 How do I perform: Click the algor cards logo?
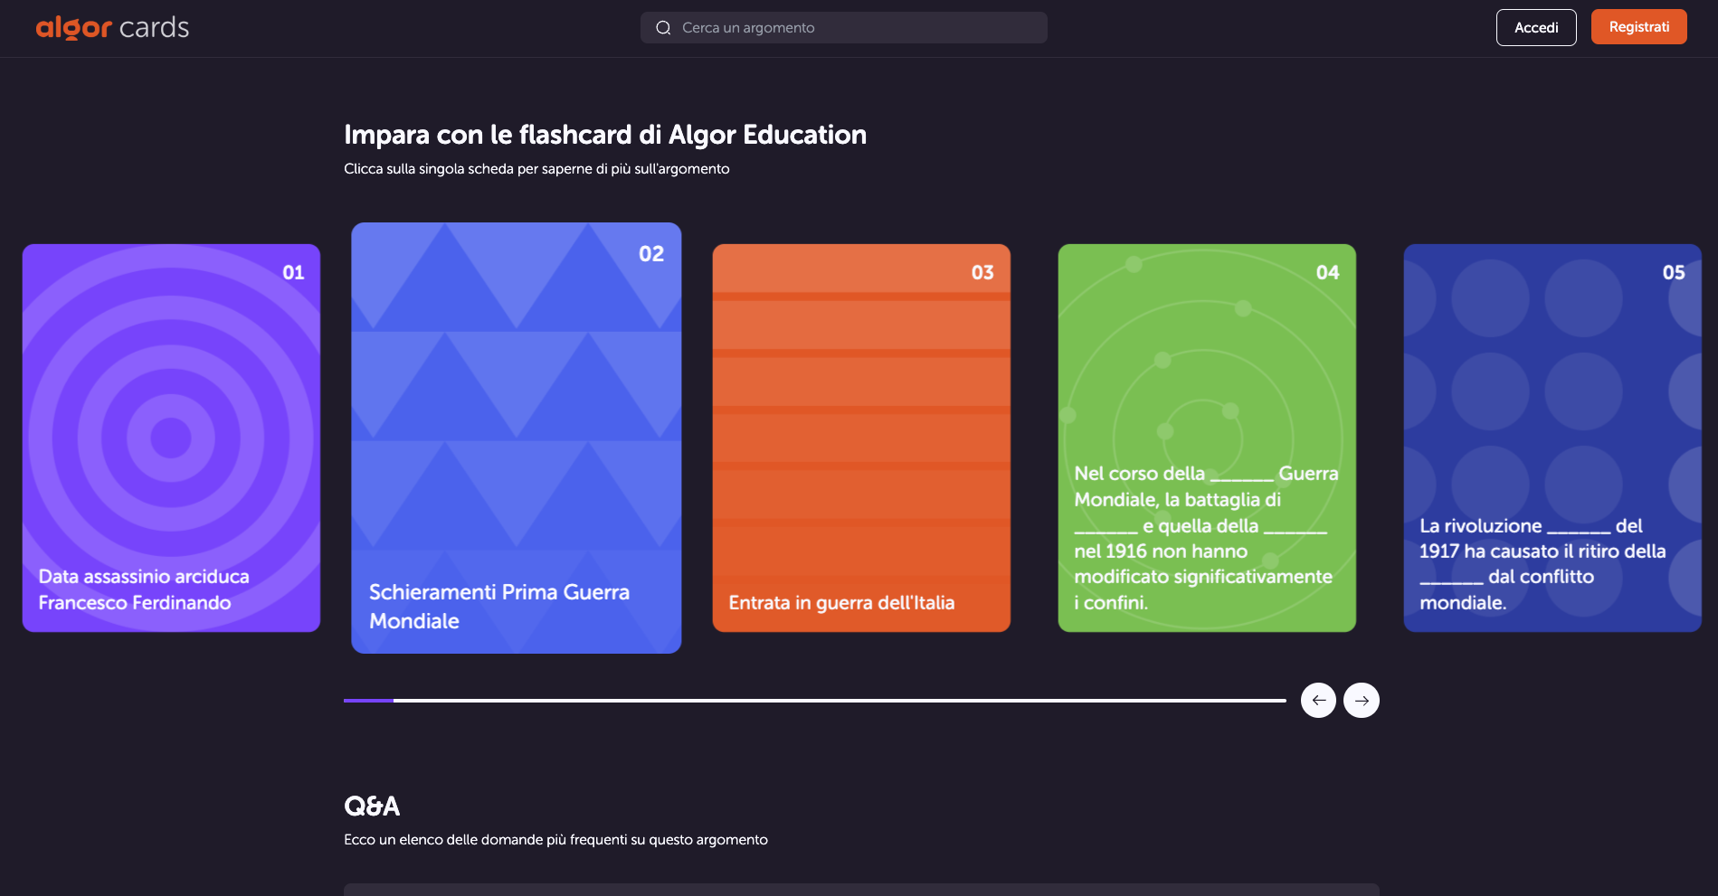[112, 28]
